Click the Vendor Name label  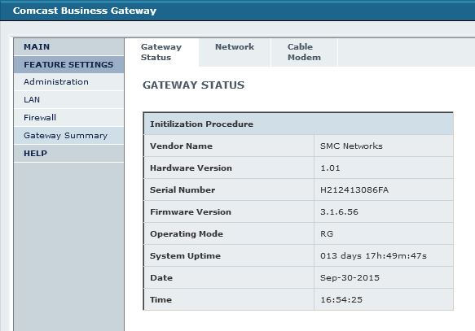pyautogui.click(x=181, y=146)
